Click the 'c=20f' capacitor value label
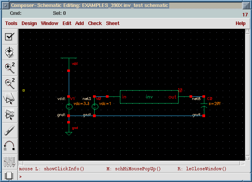The image size is (252, 182). point(214,103)
